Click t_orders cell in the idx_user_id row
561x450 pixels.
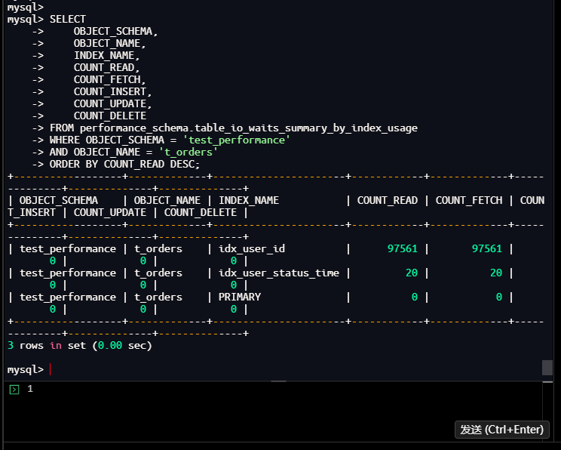[158, 248]
